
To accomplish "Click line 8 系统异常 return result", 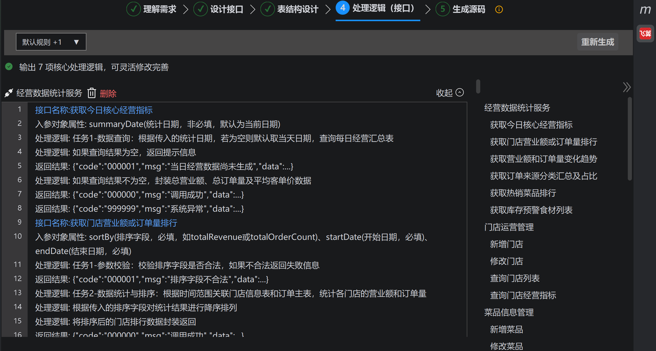I will (x=139, y=209).
